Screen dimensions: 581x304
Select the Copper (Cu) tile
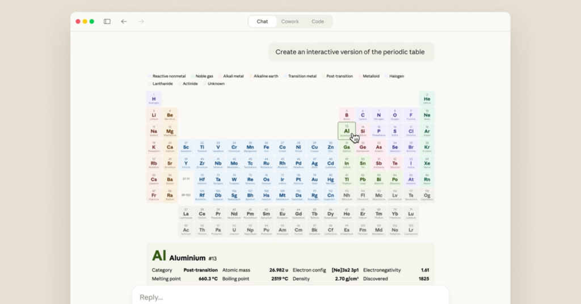point(314,147)
